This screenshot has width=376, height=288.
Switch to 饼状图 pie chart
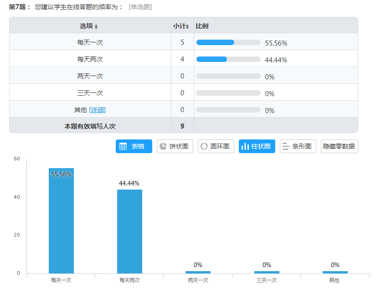175,146
